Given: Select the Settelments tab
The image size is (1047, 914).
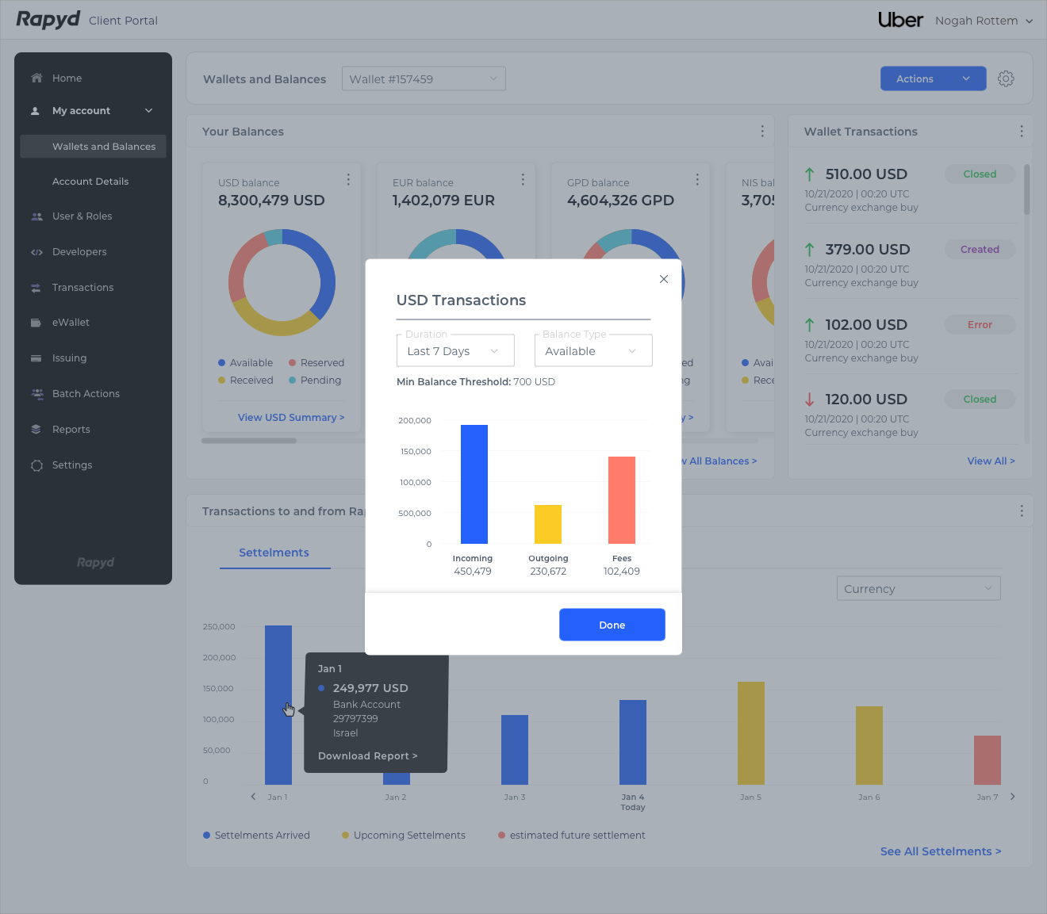Looking at the screenshot, I should [x=274, y=553].
